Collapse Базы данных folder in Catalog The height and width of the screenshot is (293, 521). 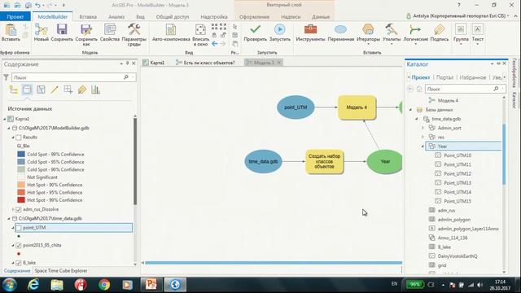410,110
